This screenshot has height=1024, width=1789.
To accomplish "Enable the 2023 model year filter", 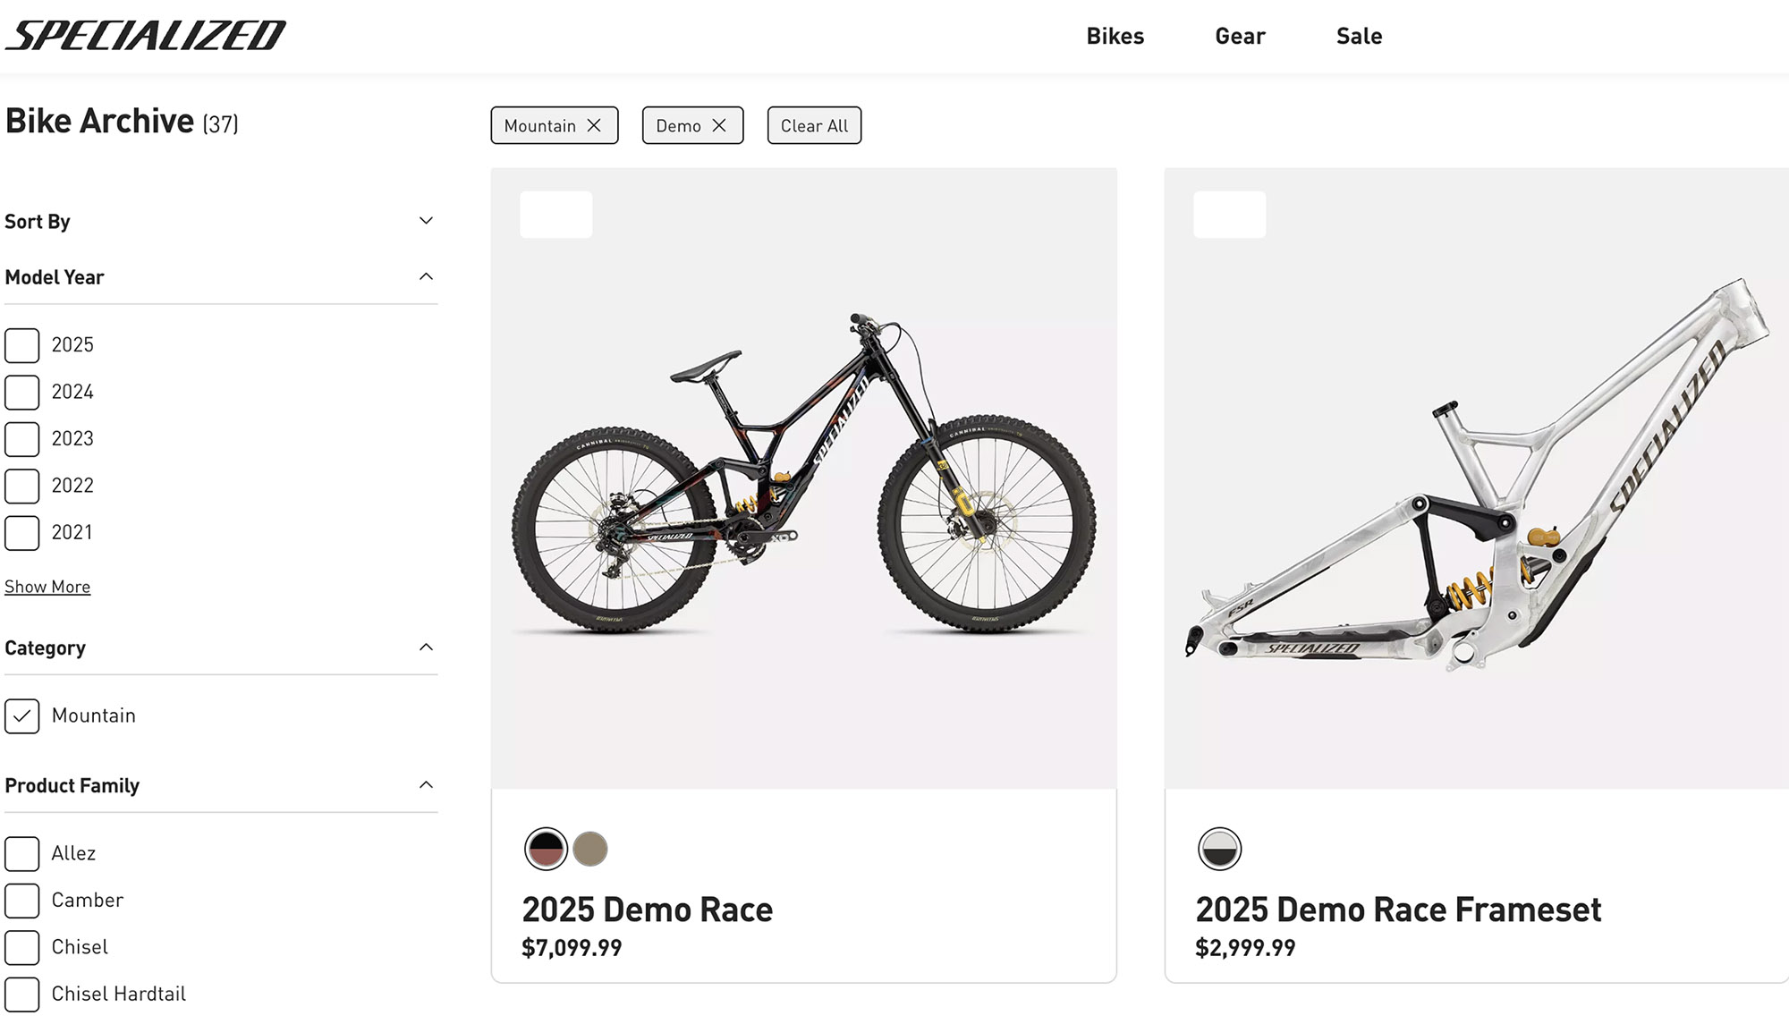I will 22,439.
